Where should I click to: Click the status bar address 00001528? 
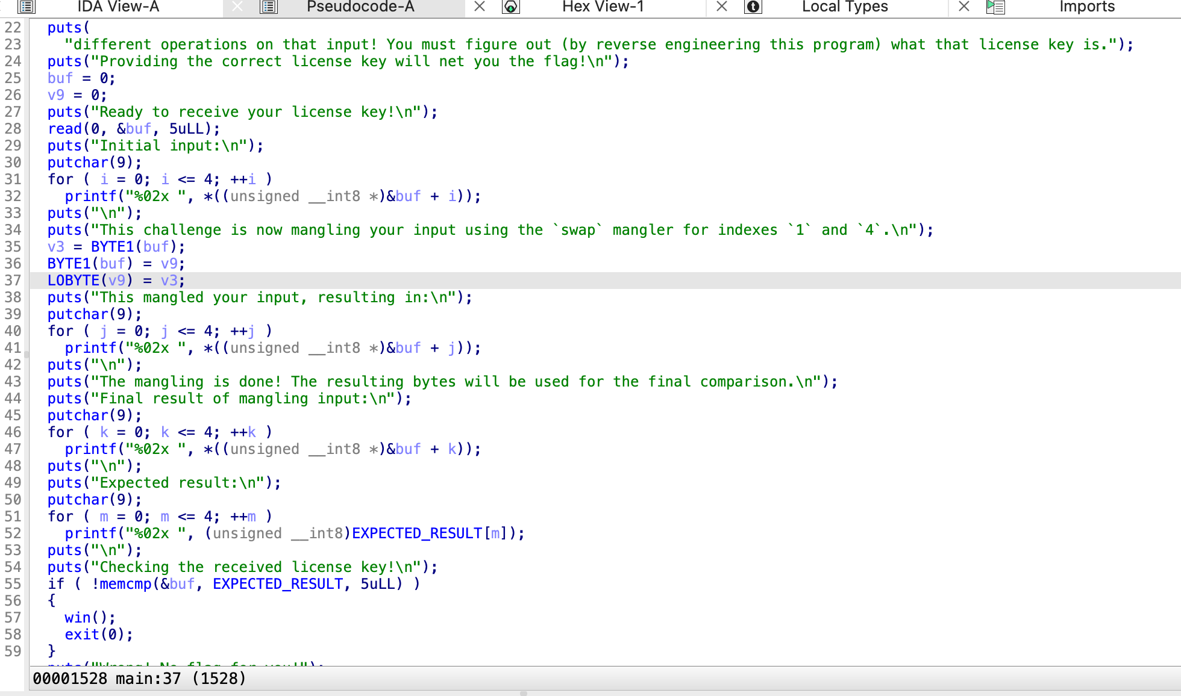click(69, 679)
